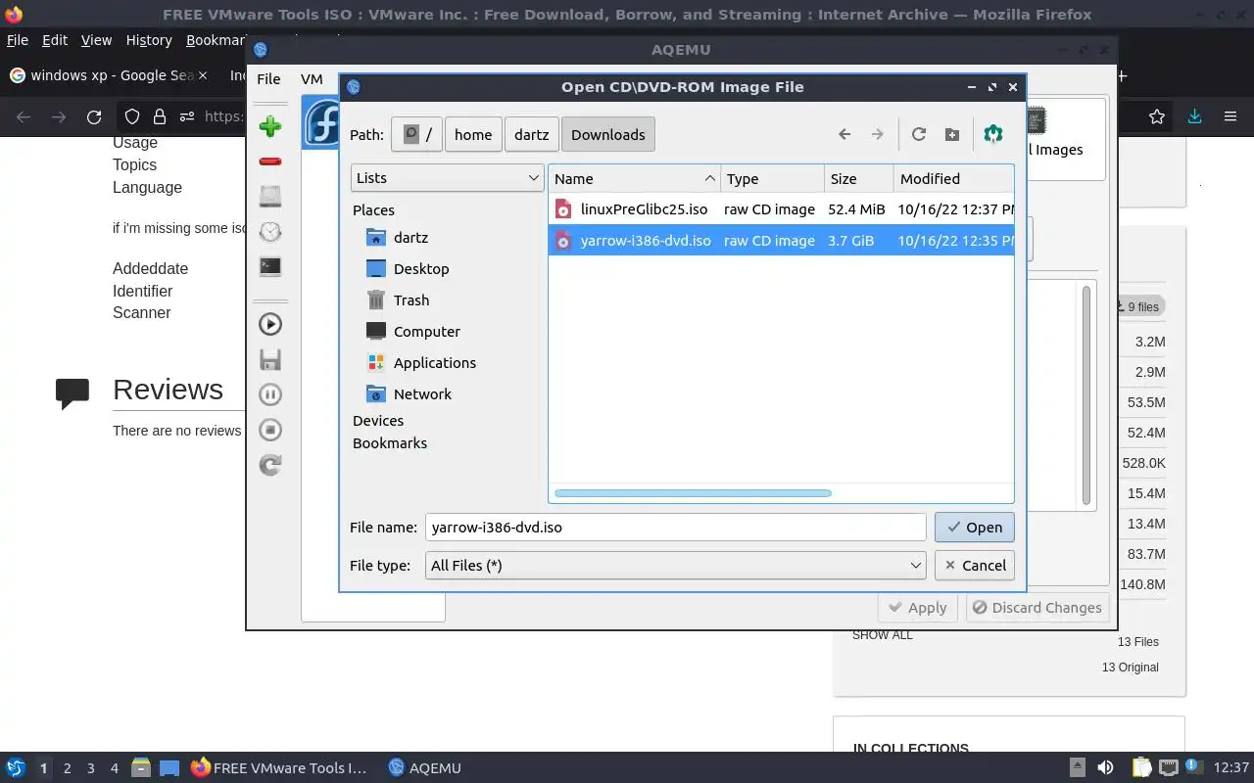Create a new folder in file dialog
The height and width of the screenshot is (783, 1254).
point(951,134)
